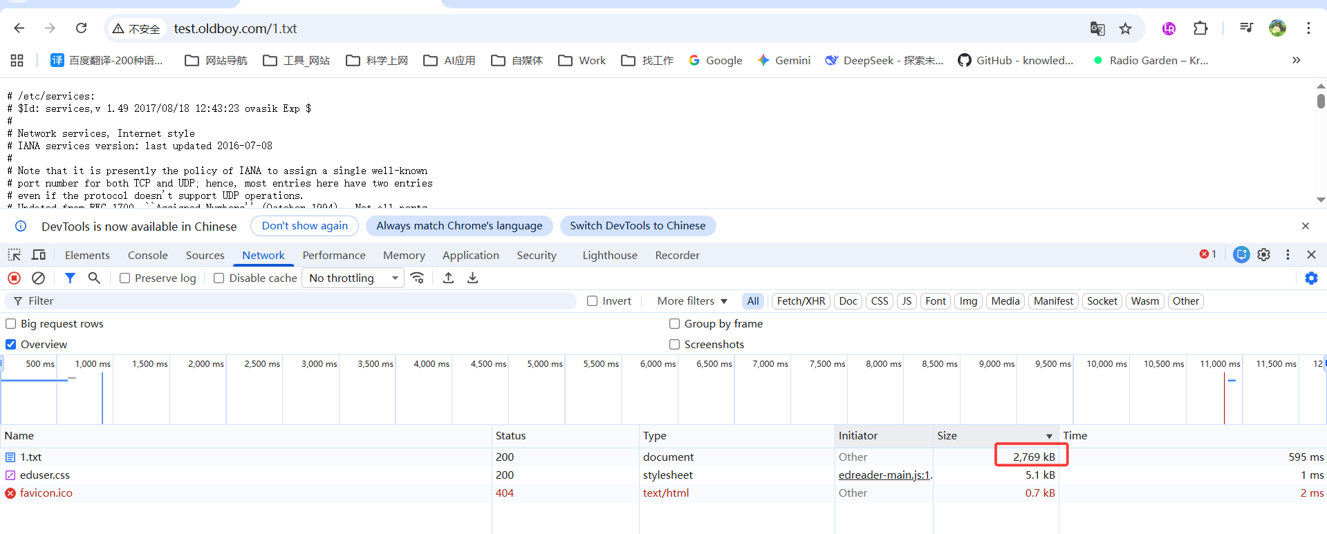1327x534 pixels.
Task: Check the Invert filter checkbox
Action: [x=592, y=301]
